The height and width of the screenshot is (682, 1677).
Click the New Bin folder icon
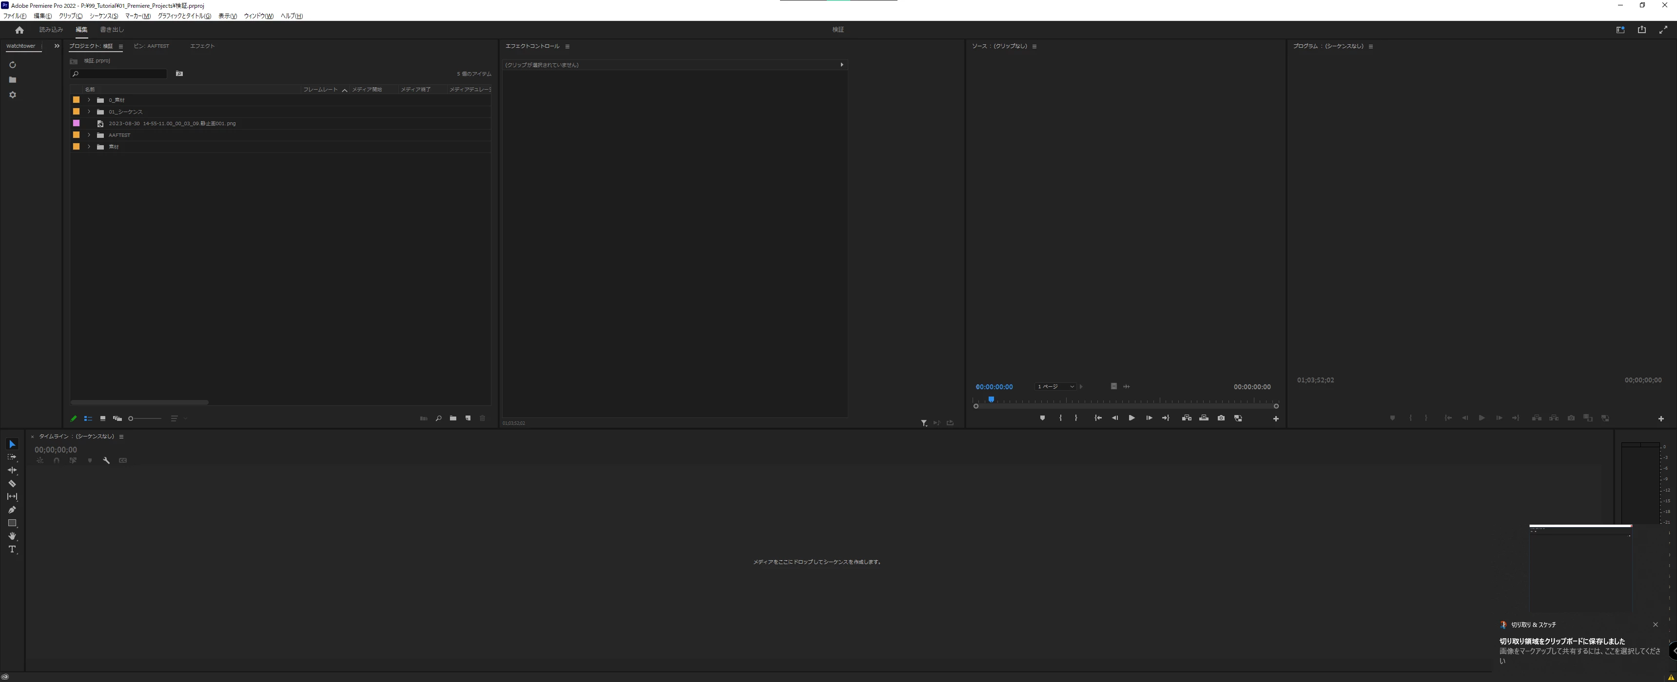pyautogui.click(x=453, y=418)
